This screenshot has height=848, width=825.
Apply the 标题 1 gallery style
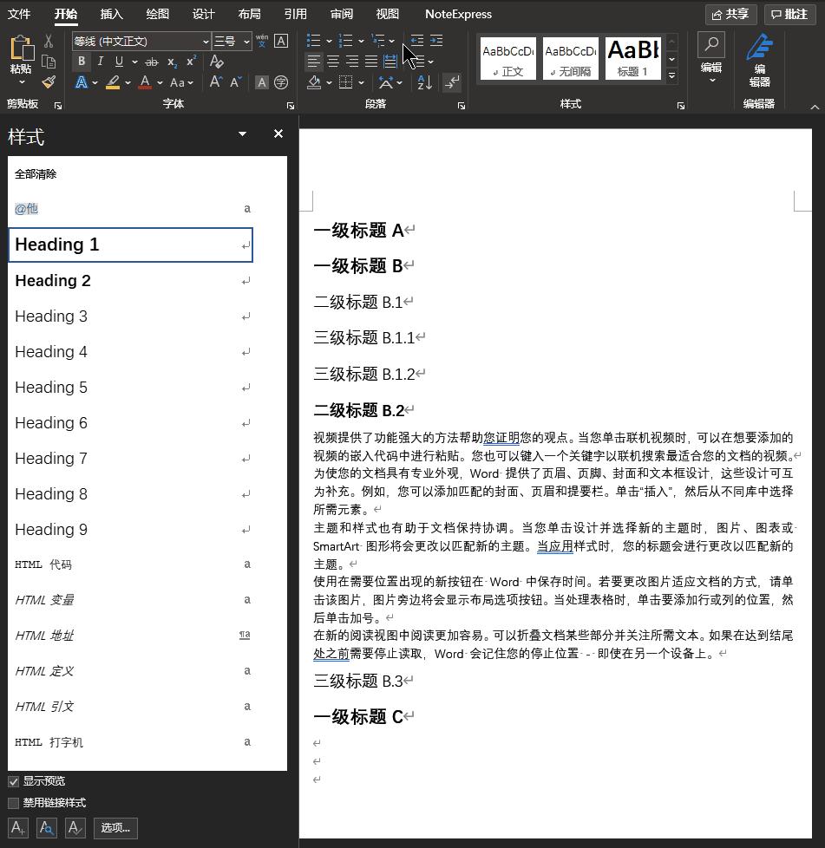coord(633,58)
